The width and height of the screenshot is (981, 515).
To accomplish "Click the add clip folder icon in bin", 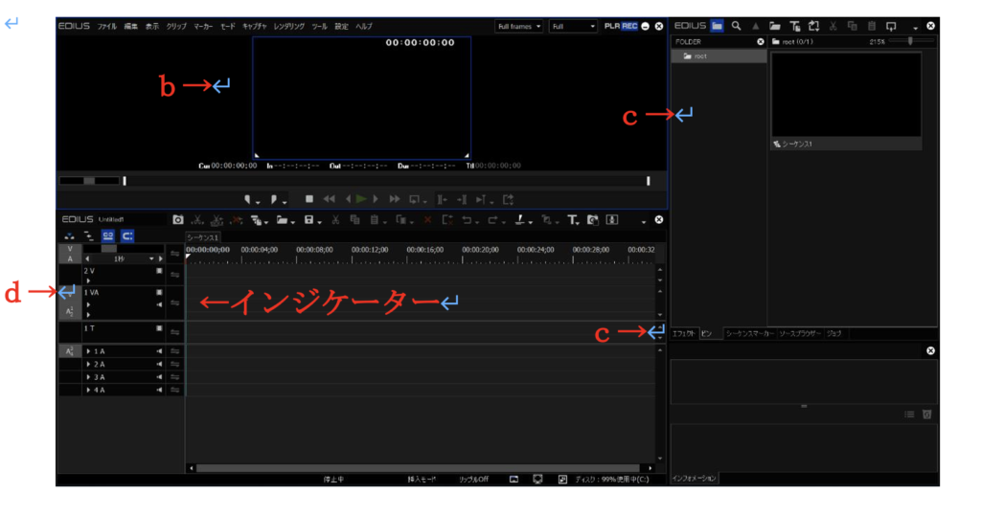I will point(775,26).
